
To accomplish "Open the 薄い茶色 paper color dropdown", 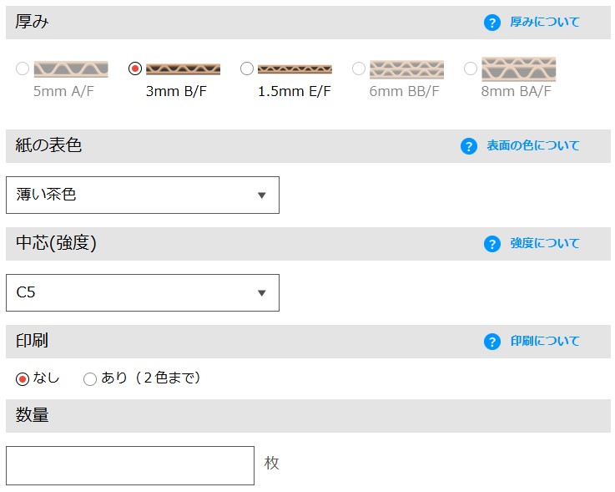I will [143, 195].
